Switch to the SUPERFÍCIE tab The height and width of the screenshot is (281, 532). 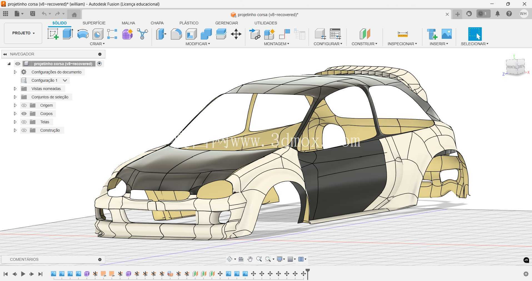click(94, 23)
